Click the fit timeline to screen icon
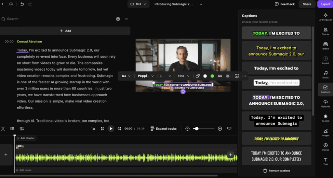The image size is (333, 178). click(229, 129)
